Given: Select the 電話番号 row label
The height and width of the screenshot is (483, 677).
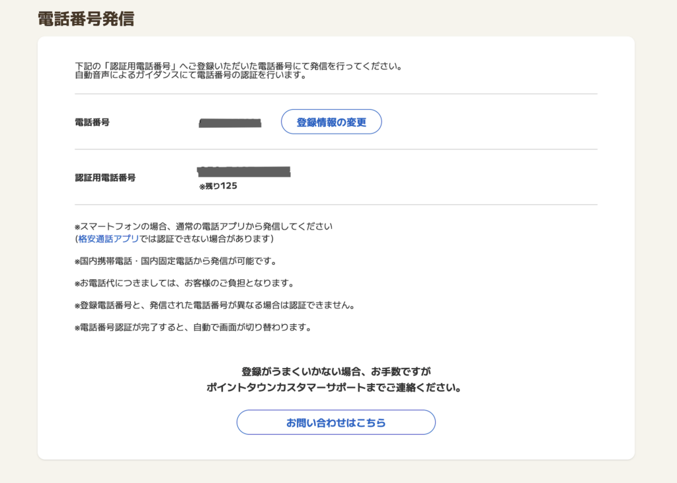Looking at the screenshot, I should (x=92, y=122).
